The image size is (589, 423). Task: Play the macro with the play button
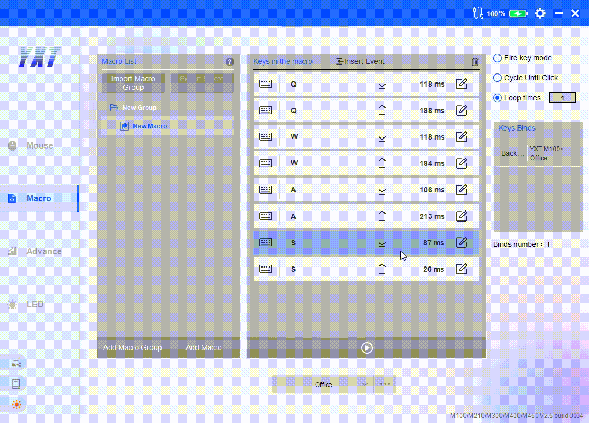point(365,347)
